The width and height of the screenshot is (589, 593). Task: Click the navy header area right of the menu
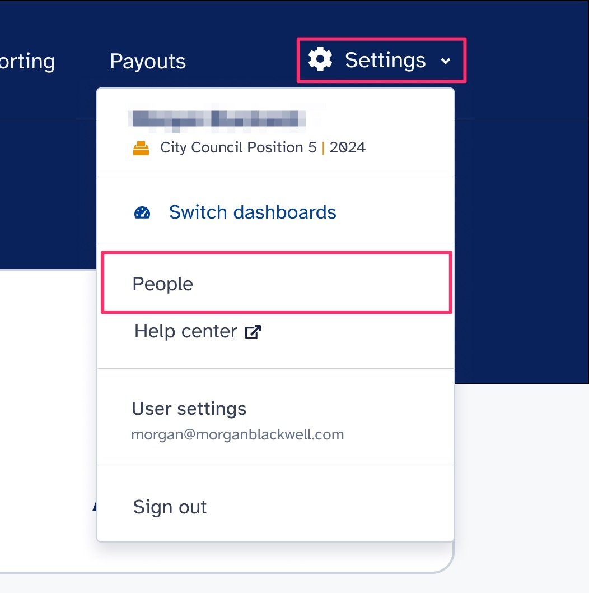tap(521, 224)
